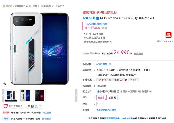Image resolution: width=174 pixels, height=123 pixels.
Task: Click the pink mascot refer-a-friend icon
Action: pos(6,106)
